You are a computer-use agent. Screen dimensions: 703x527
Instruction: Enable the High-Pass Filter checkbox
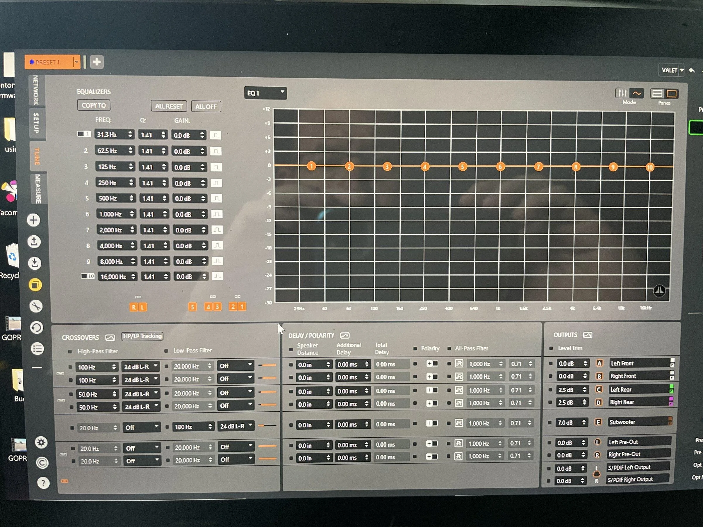tap(70, 351)
